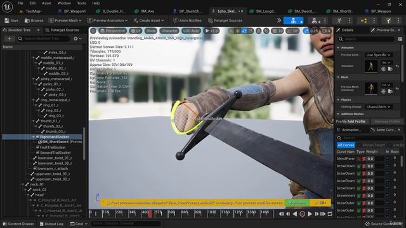
Task: Save the asset with the Save button
Action: [11, 20]
